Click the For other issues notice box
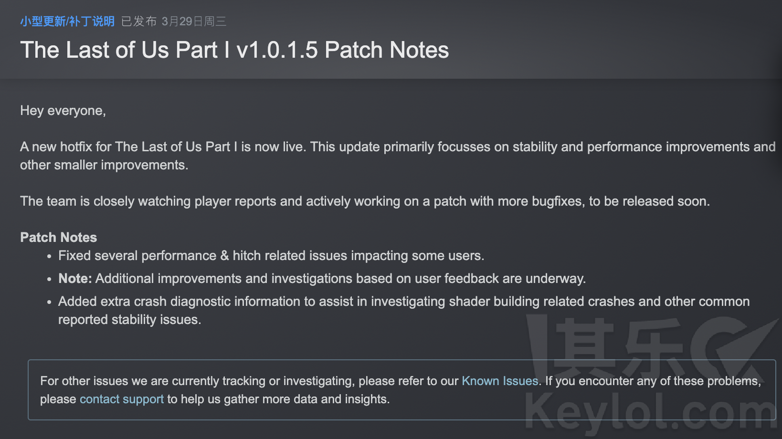Viewport: 782px width, 439px height. [x=402, y=390]
